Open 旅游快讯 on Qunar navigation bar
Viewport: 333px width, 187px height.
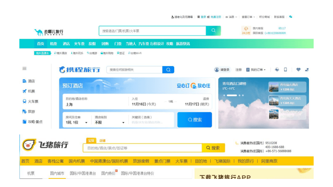[183, 44]
